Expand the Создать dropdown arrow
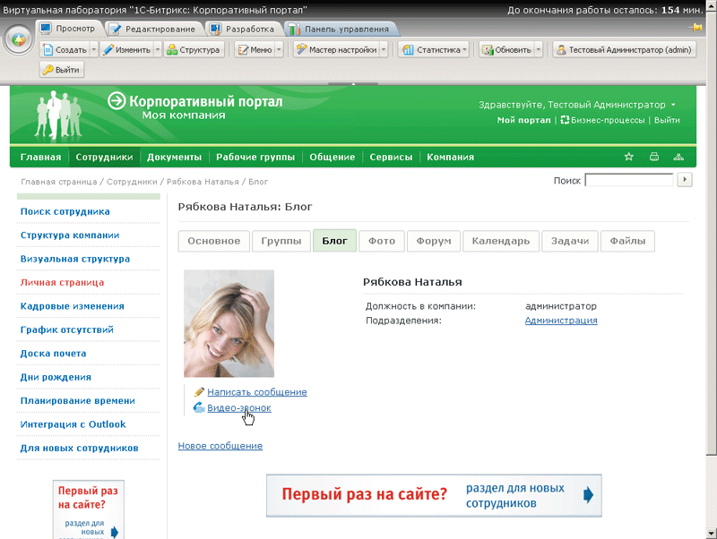Viewport: 717px width, 539px height. tap(94, 50)
